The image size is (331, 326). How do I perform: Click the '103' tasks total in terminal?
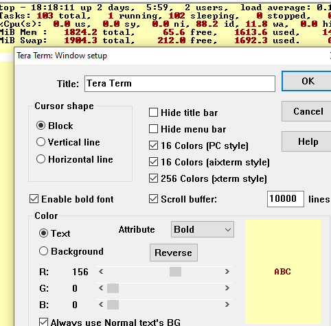point(45,16)
